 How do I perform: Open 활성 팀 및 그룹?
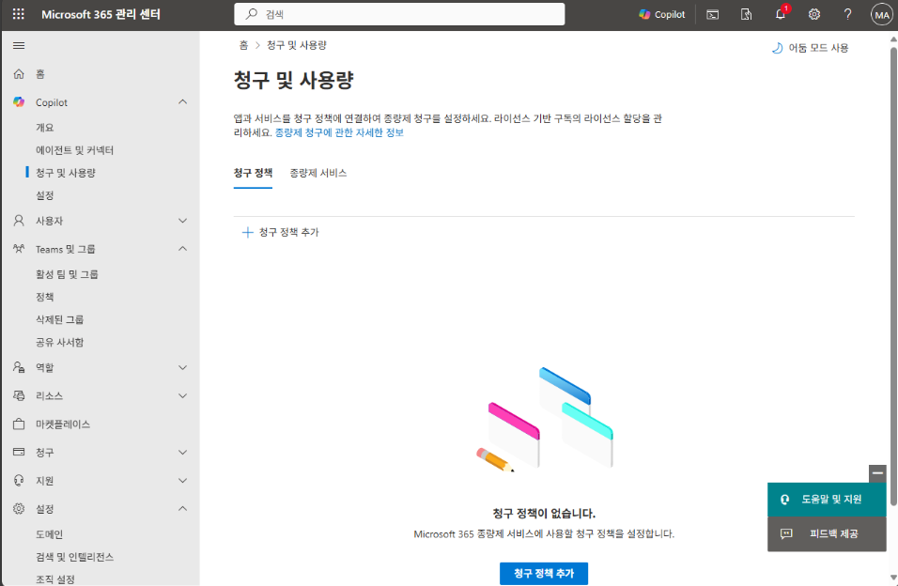tap(67, 274)
